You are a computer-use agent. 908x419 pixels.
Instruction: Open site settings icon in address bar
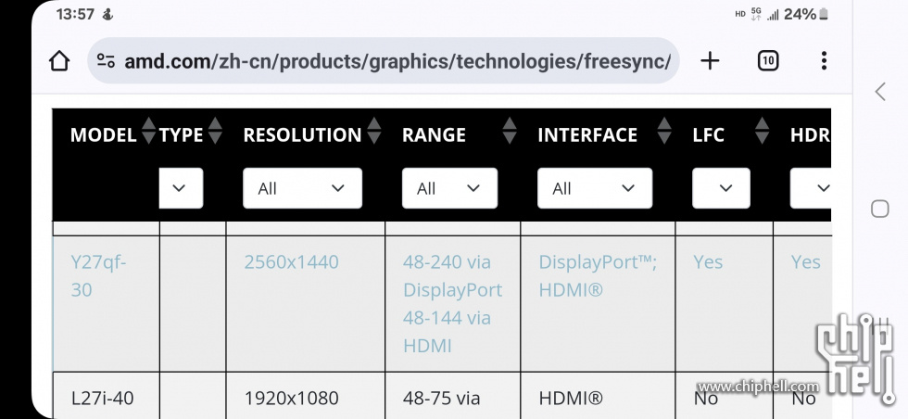[x=106, y=61]
